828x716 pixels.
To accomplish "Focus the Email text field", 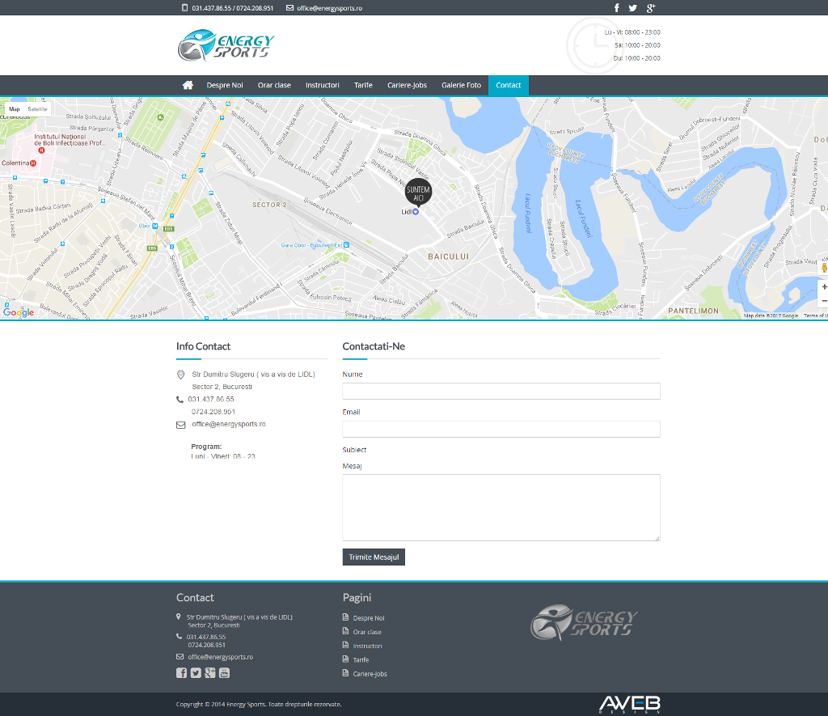I will (x=501, y=429).
